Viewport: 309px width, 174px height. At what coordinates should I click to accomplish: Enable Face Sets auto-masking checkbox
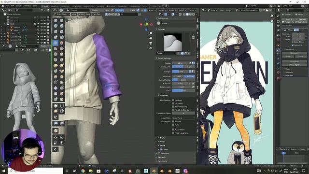(173, 103)
